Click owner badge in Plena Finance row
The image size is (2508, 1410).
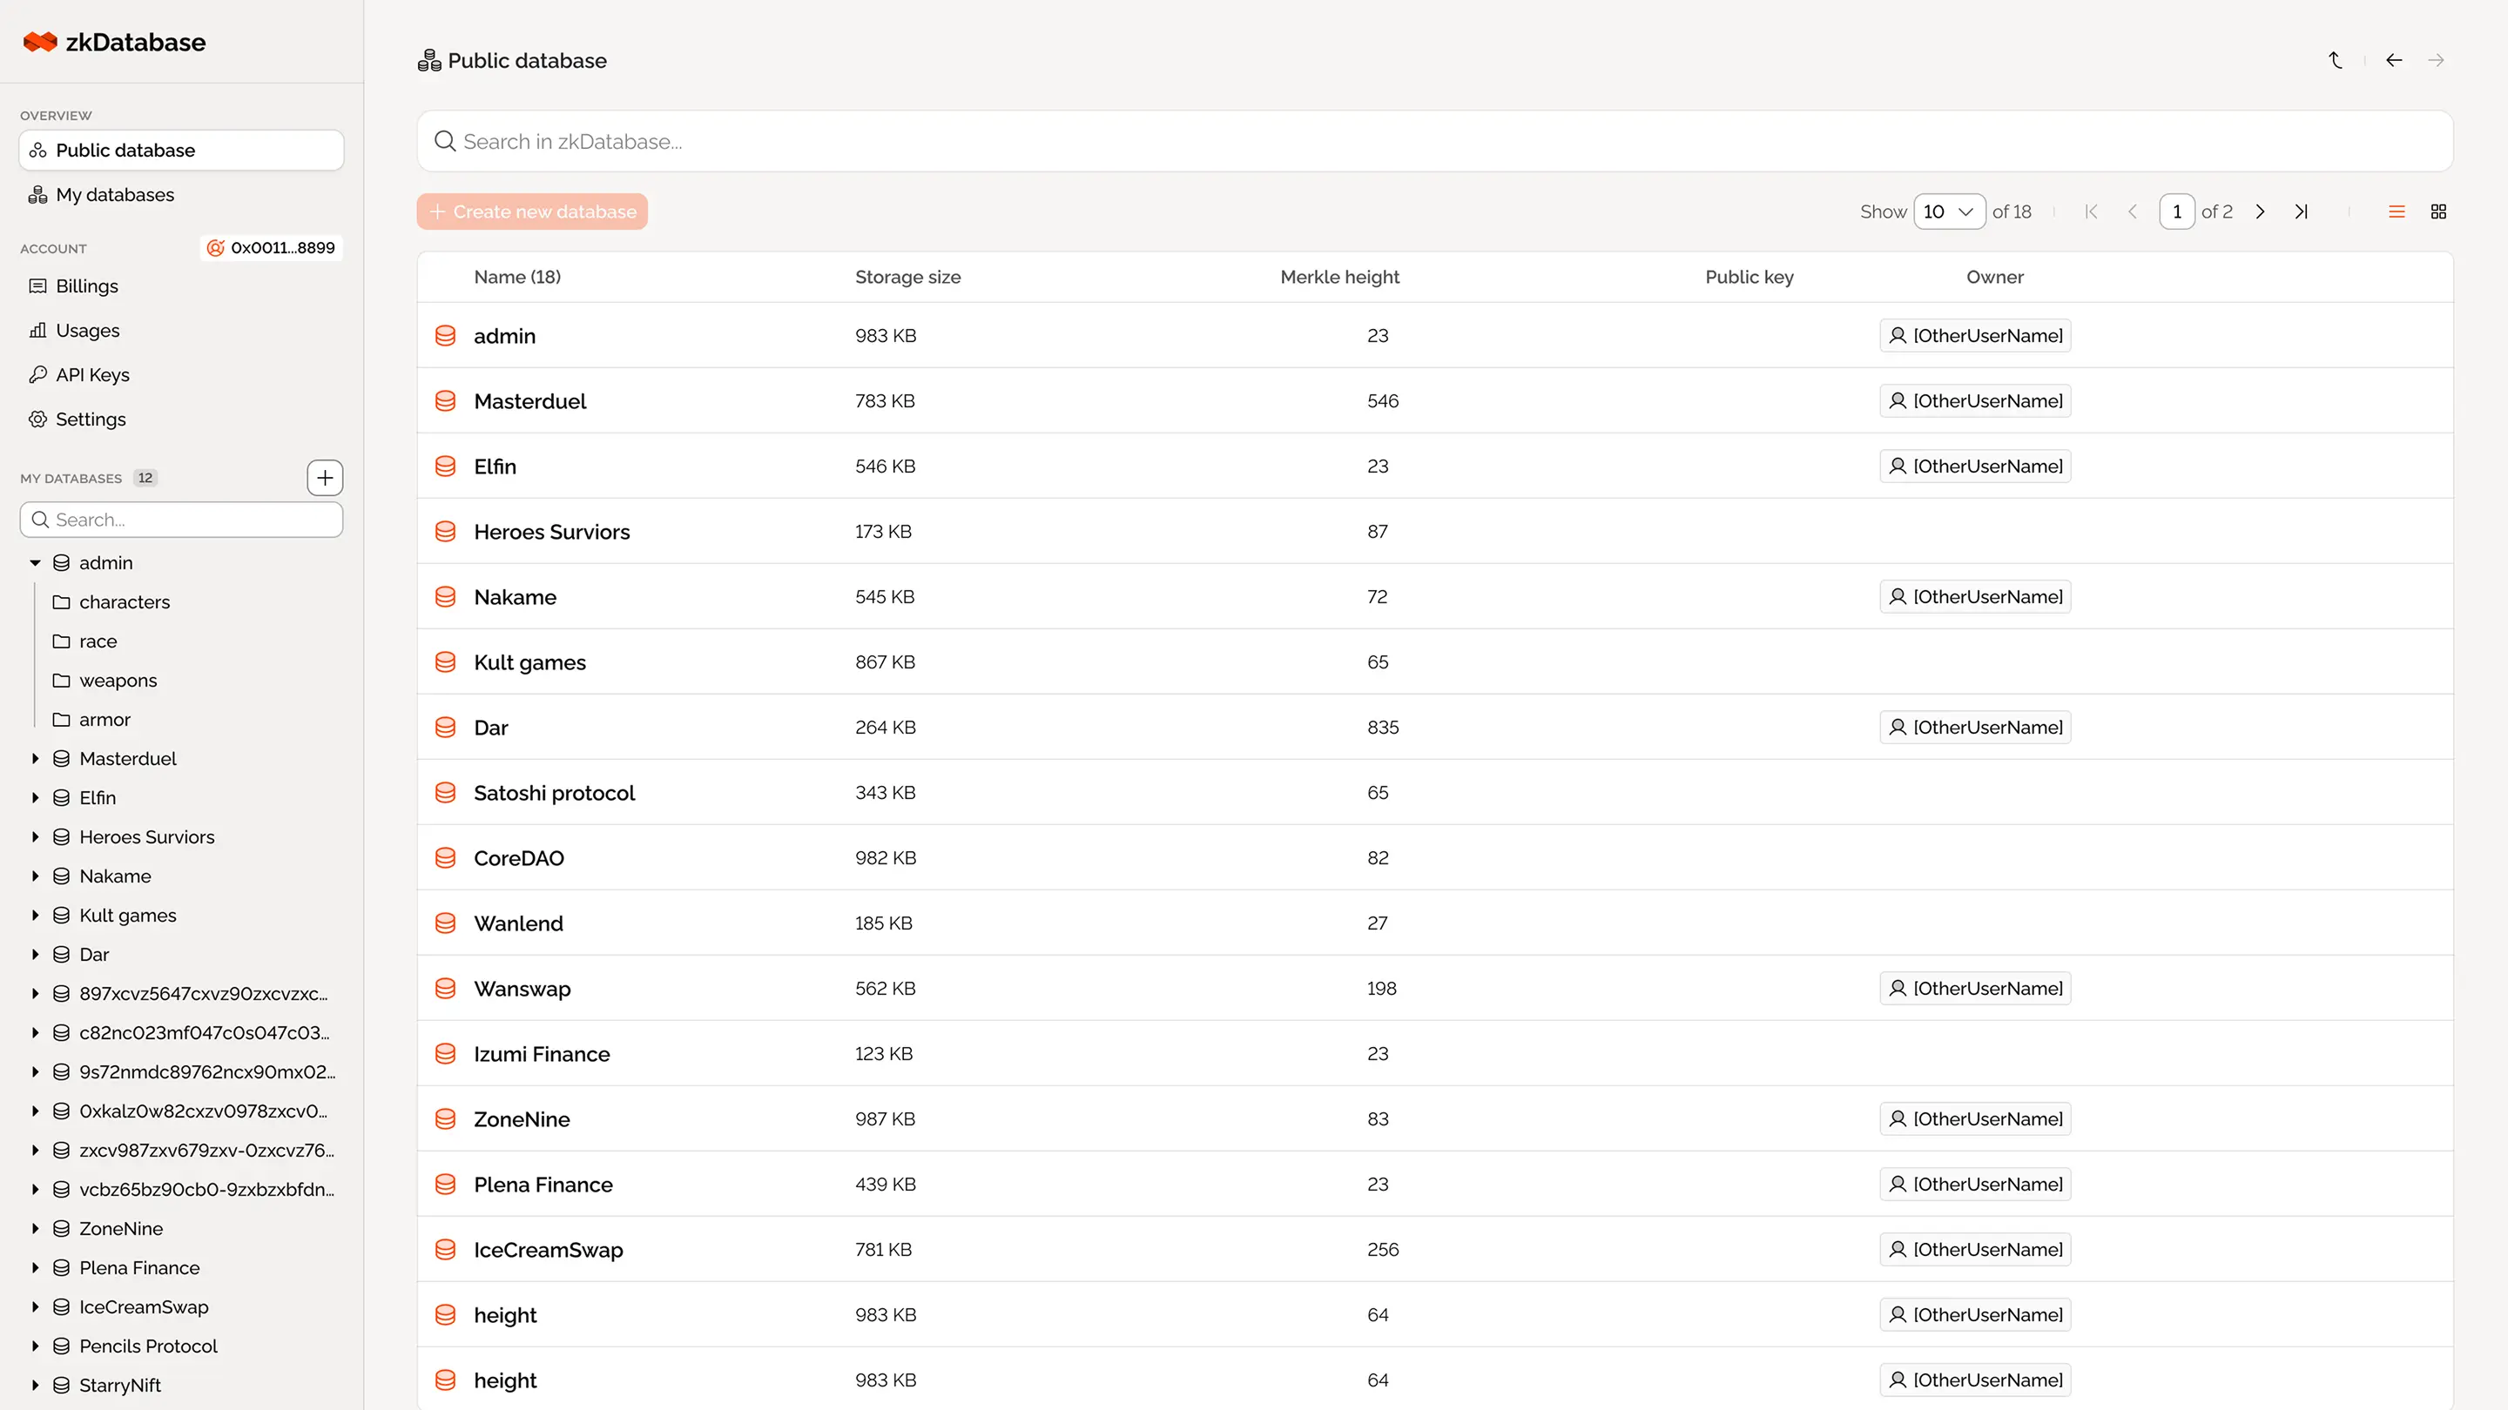1975,1185
